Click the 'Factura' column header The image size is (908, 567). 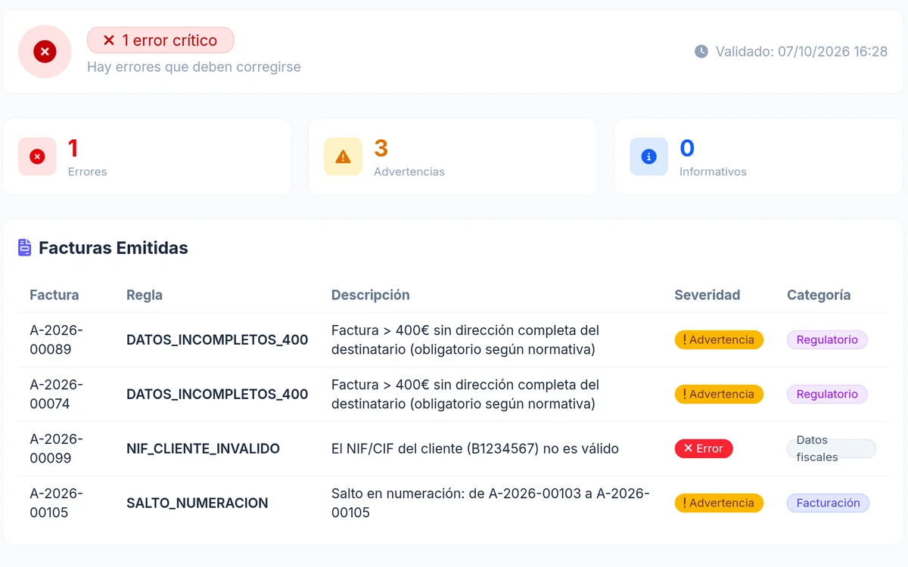point(54,295)
